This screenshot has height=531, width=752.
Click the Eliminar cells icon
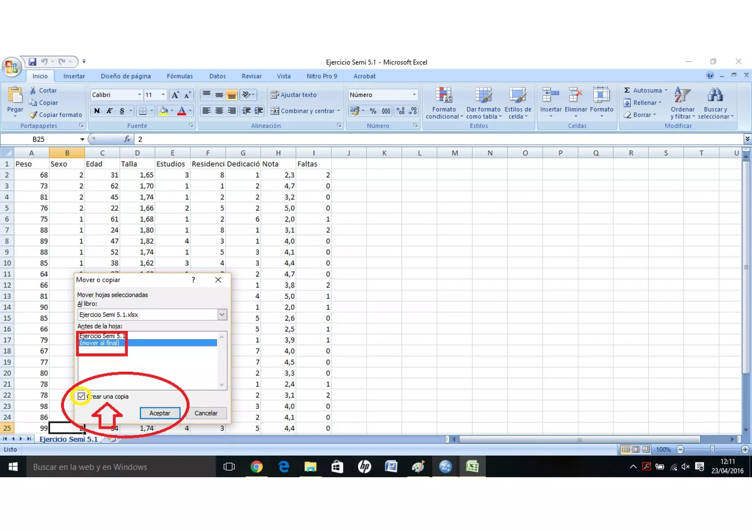pyautogui.click(x=575, y=94)
